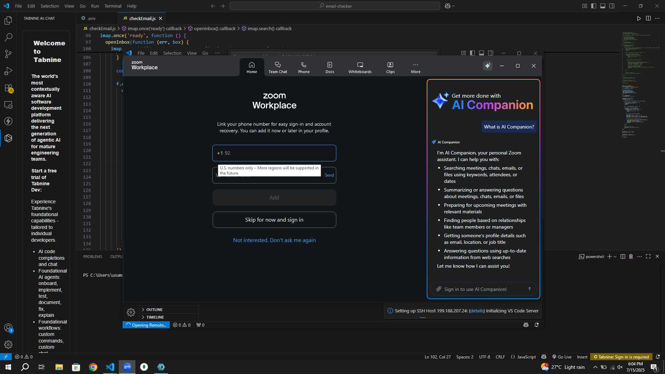Open the Terminal menu
The width and height of the screenshot is (665, 374).
click(x=113, y=6)
